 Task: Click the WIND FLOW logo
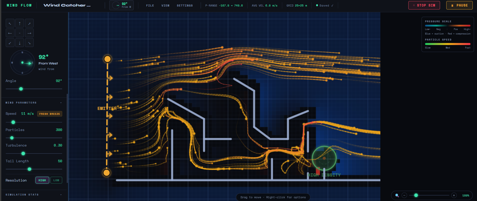(19, 5)
